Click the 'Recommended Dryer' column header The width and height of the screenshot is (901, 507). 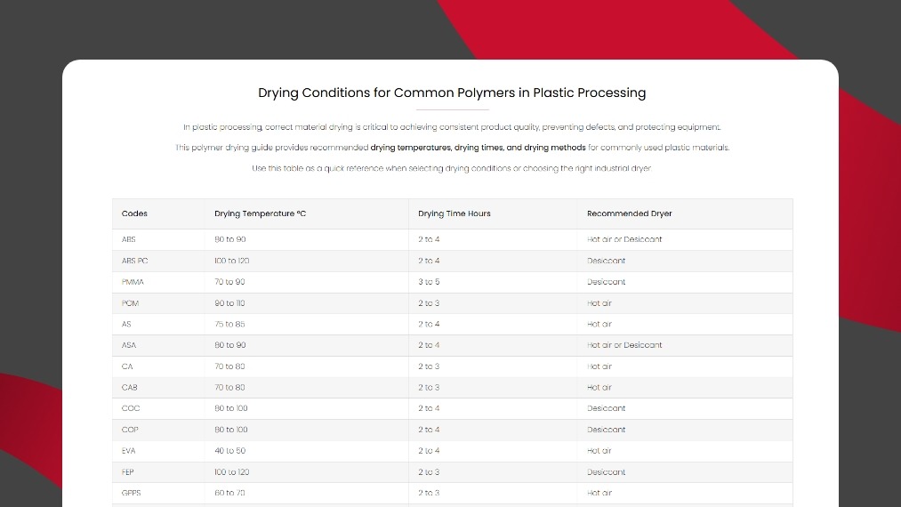tap(629, 213)
